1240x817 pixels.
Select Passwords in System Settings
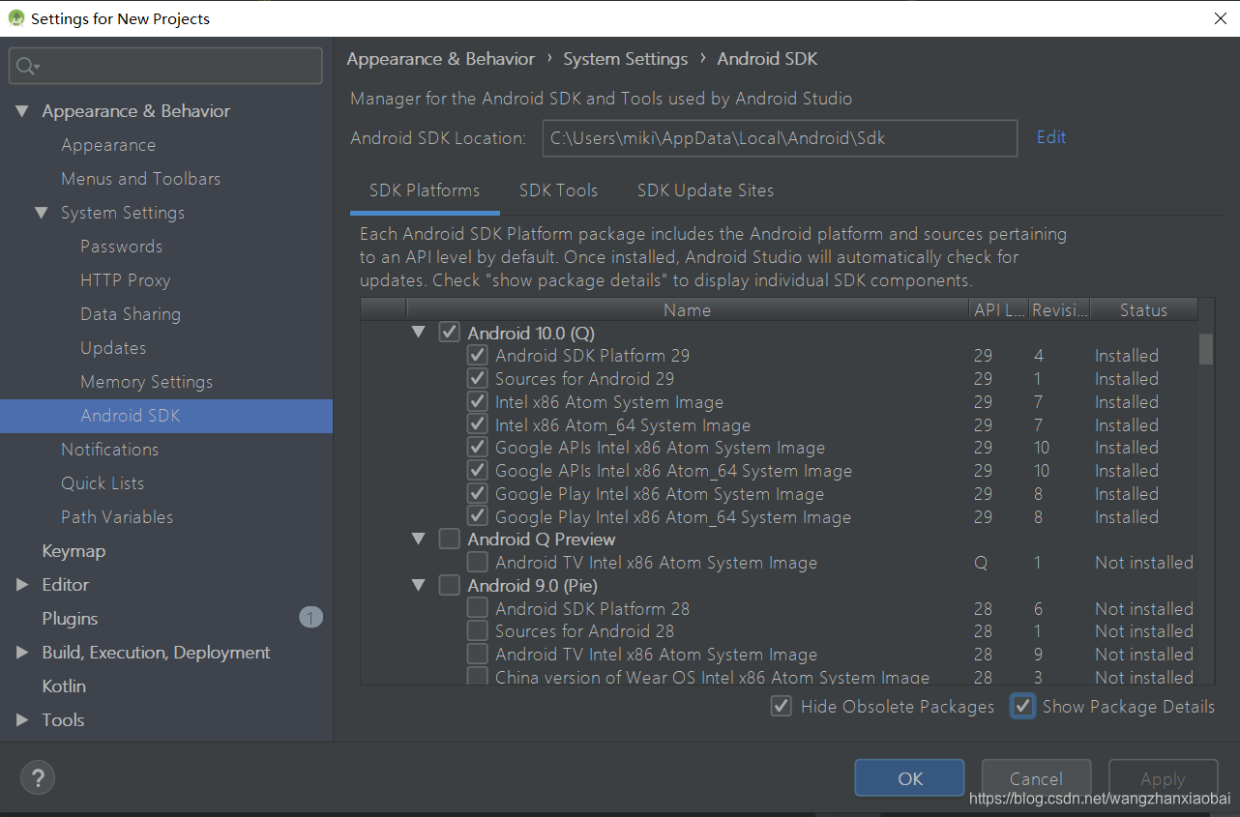[121, 247]
